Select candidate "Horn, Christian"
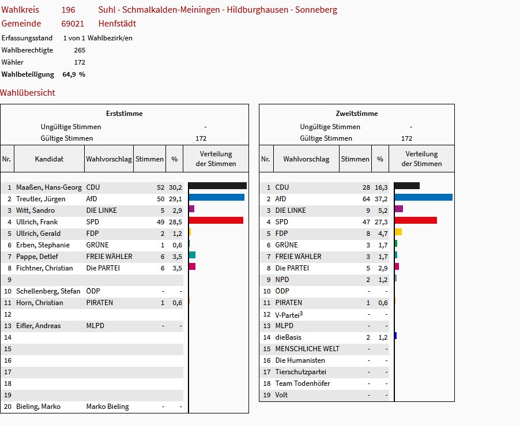Image resolution: width=520 pixels, height=425 pixels. click(x=39, y=303)
